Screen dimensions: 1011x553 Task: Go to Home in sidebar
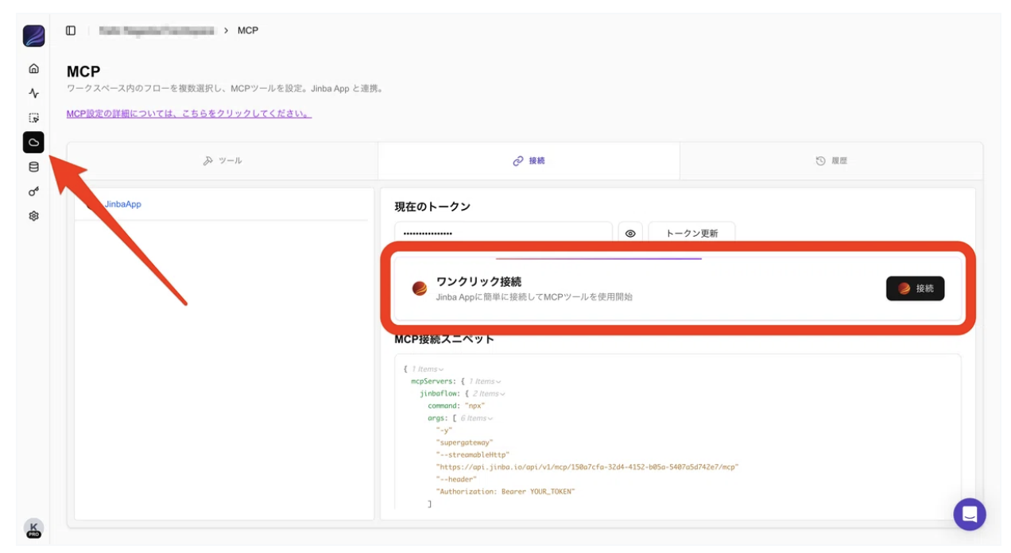(x=33, y=68)
